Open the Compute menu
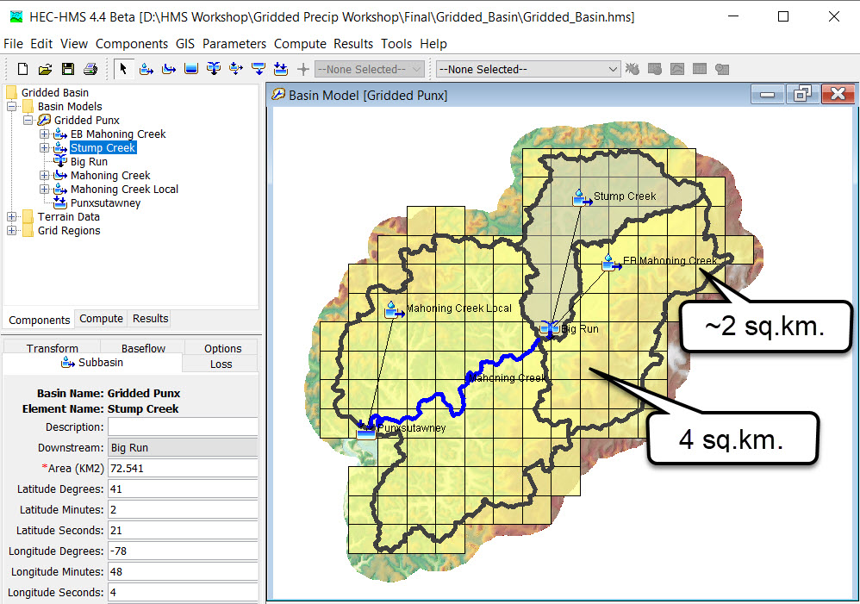The height and width of the screenshot is (604, 860). tap(300, 44)
